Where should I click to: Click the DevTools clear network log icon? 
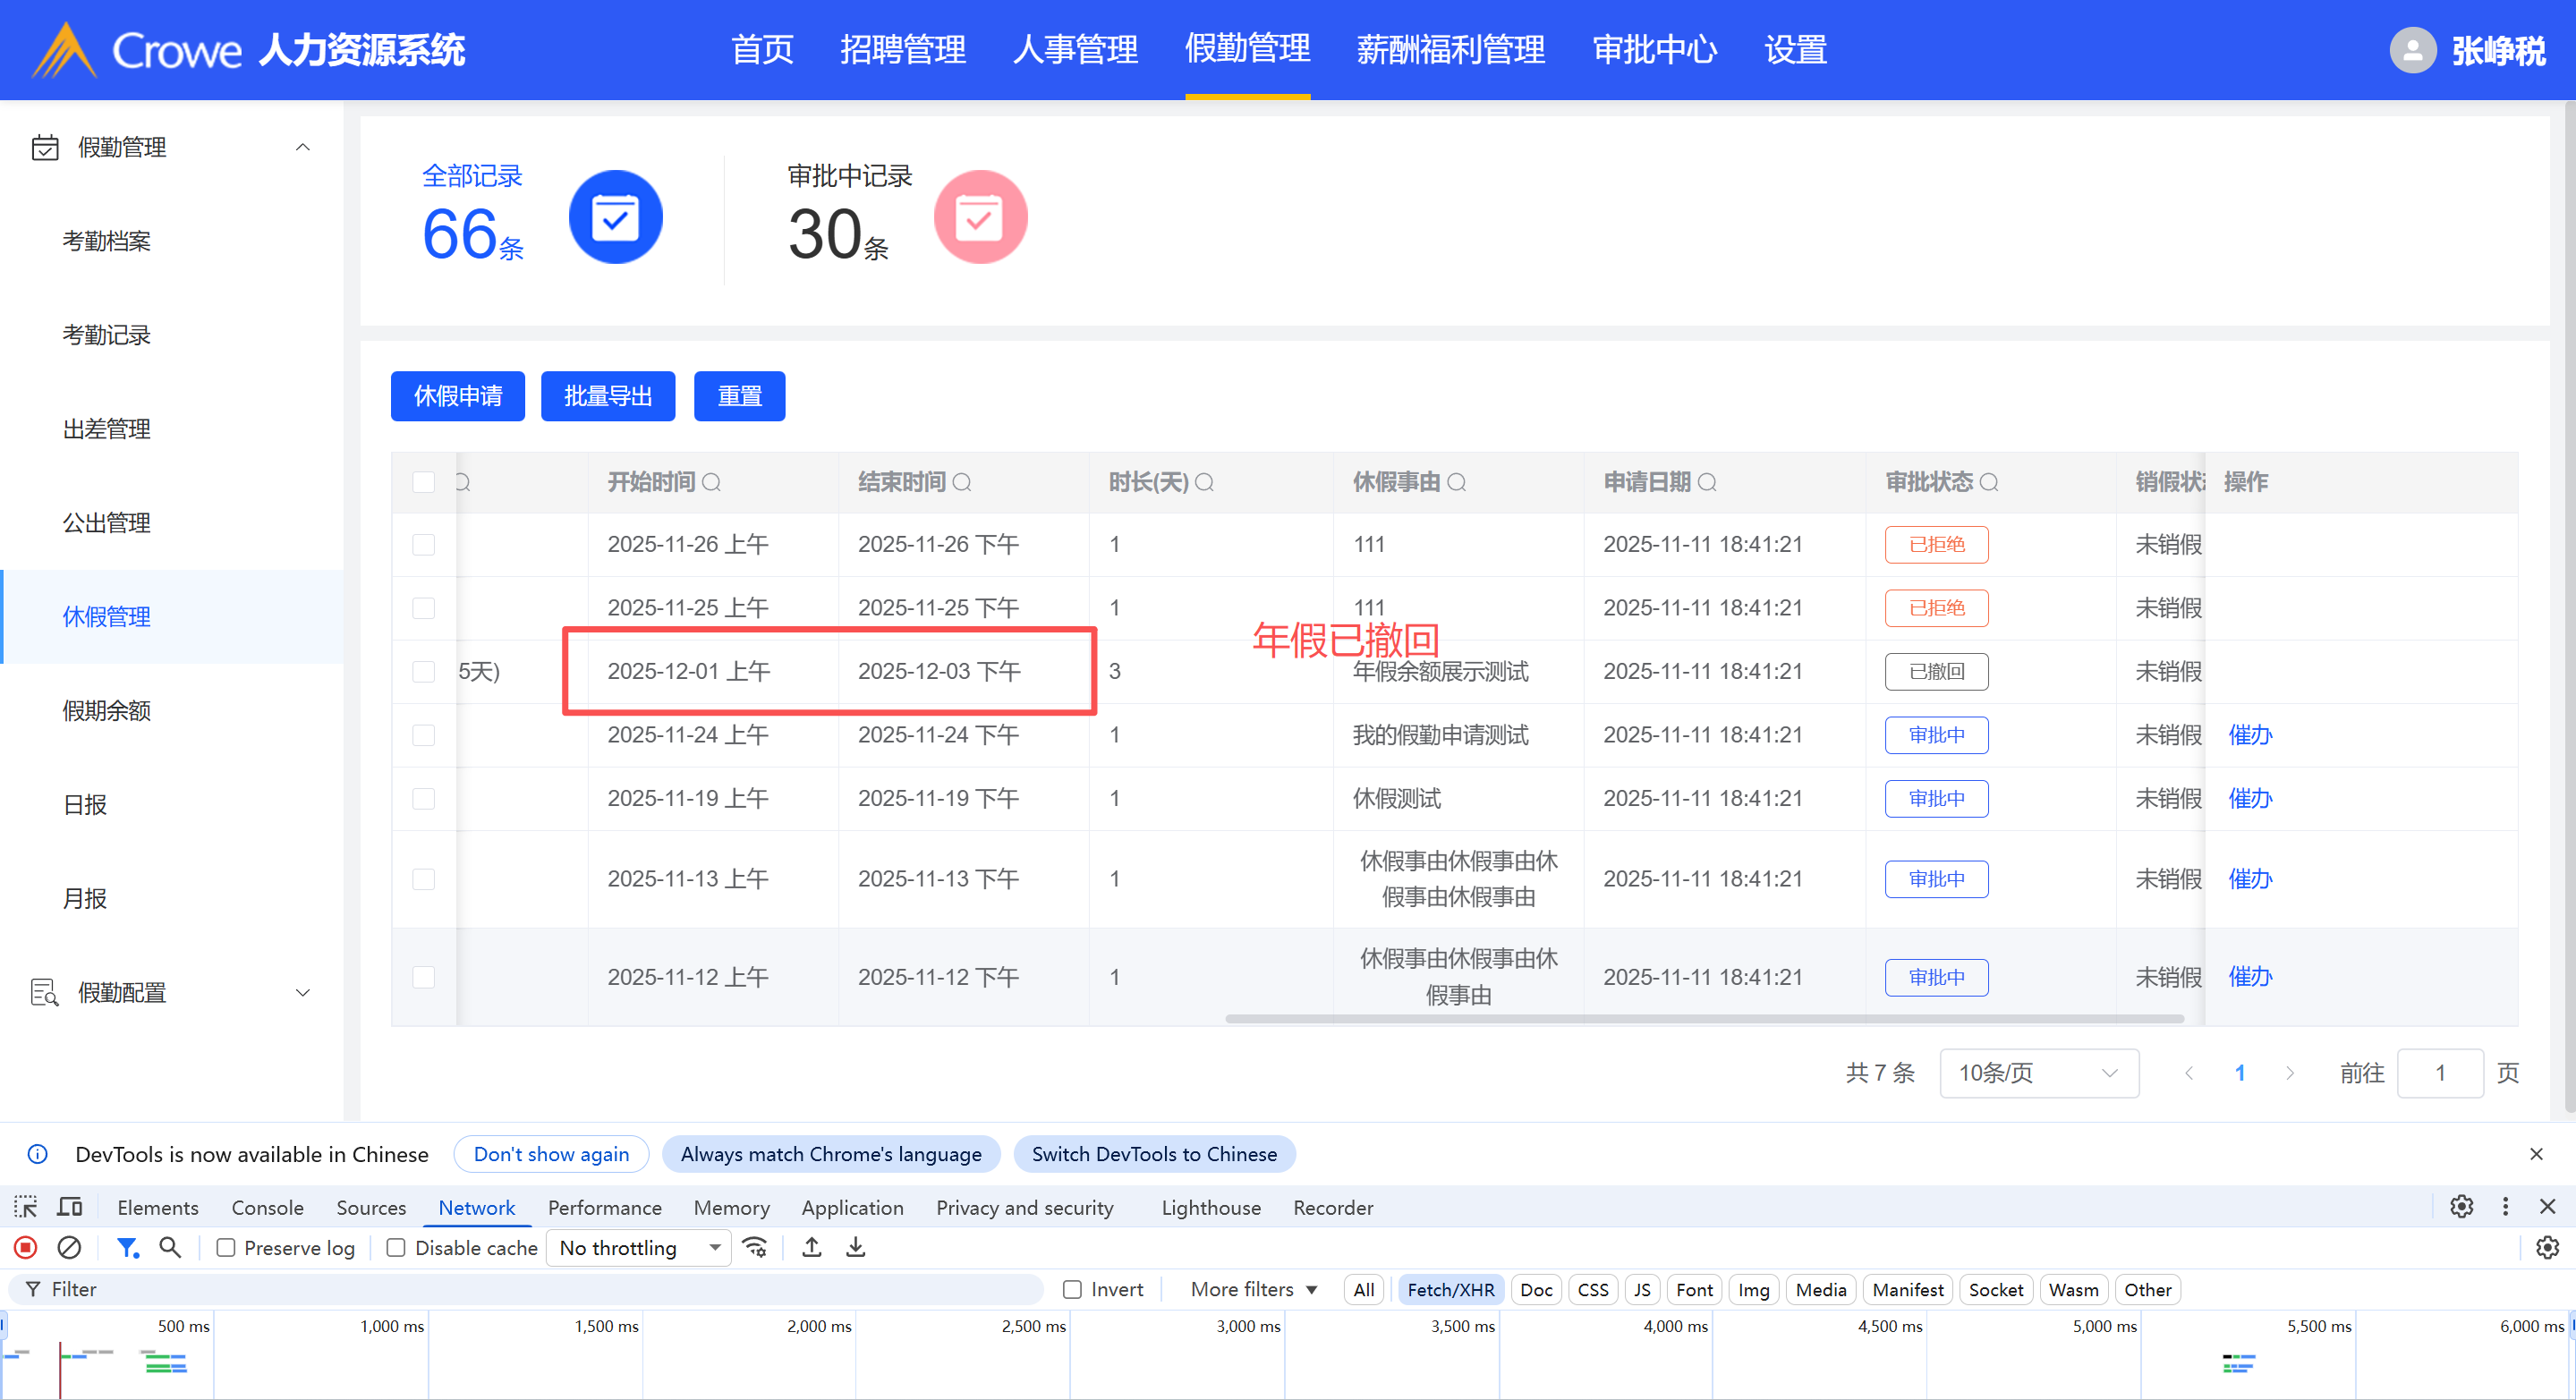(69, 1247)
